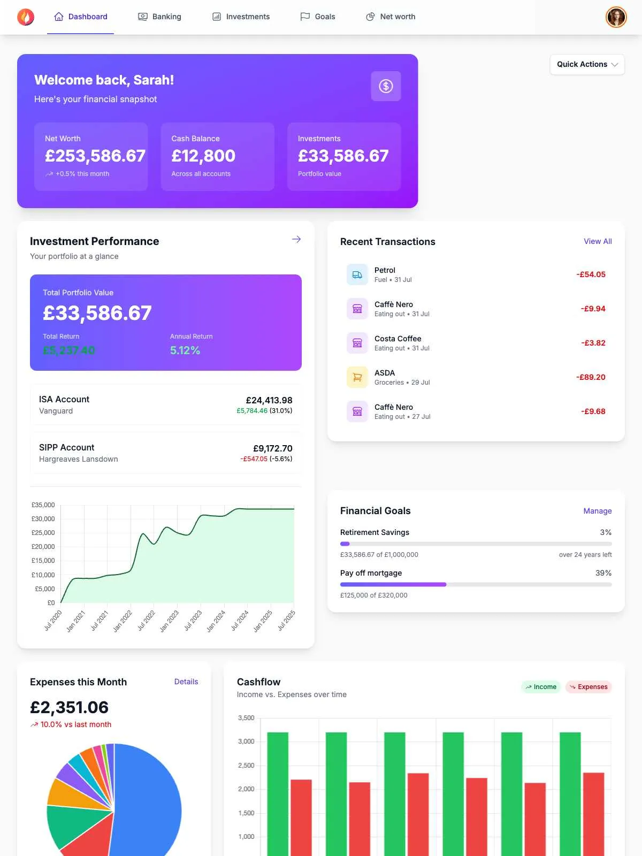Click the Pay off mortgage progress bar
The height and width of the screenshot is (856, 642).
pos(476,584)
